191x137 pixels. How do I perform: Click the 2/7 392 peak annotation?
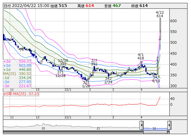94,62
